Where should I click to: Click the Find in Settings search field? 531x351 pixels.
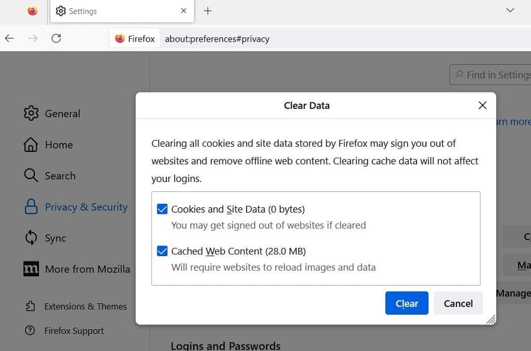496,75
